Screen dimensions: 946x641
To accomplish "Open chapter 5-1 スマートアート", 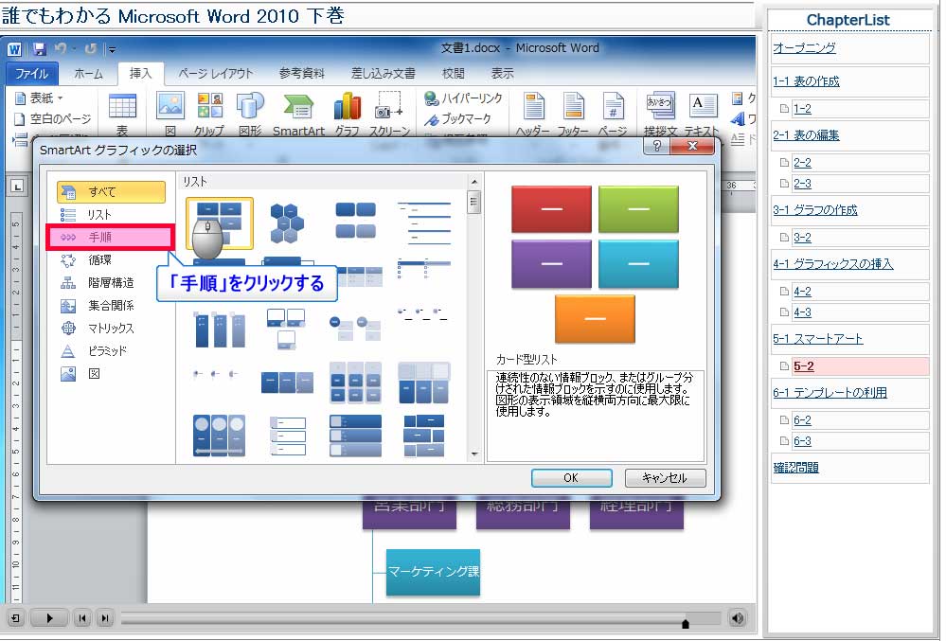I will pos(818,338).
